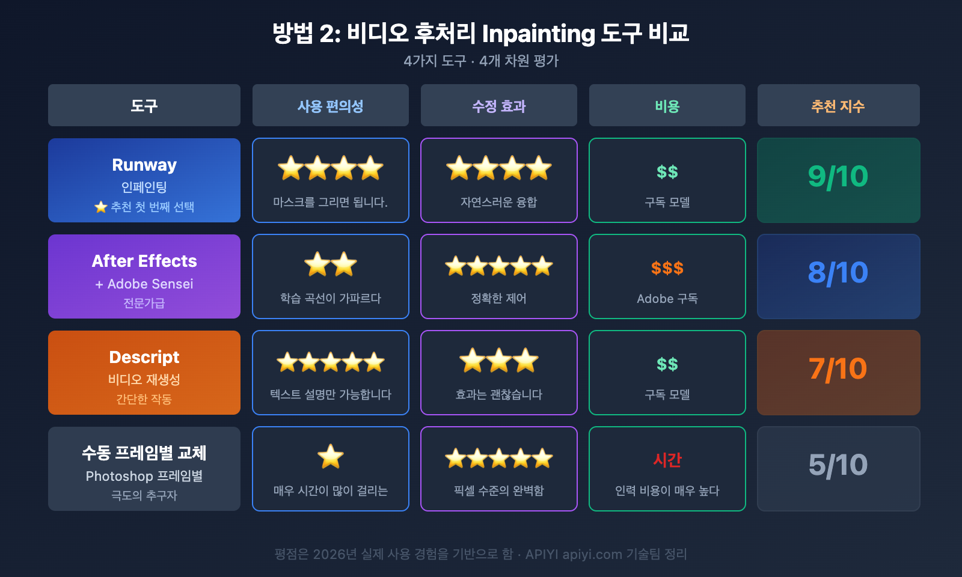Viewport: 962px width, 577px height.
Task: Click the 5/10 score tile
Action: point(838,465)
